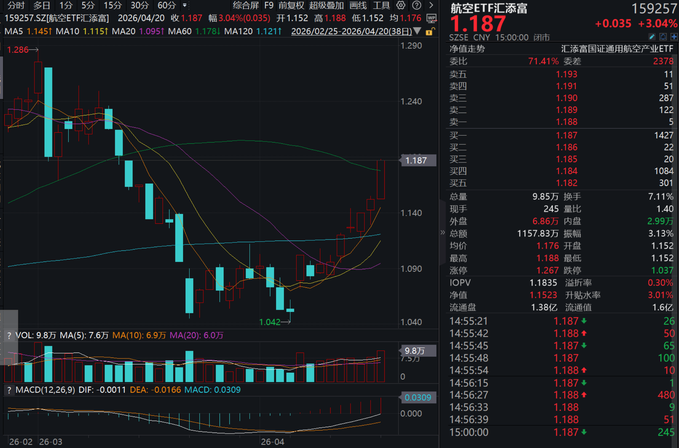Toggle the orange lock icon near the date range
This screenshot has width=679, height=448.
[x=431, y=31]
